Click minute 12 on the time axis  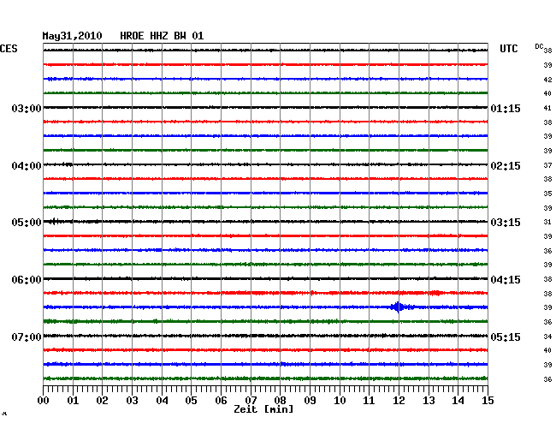[x=399, y=401]
